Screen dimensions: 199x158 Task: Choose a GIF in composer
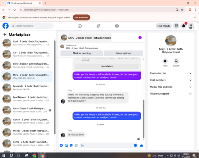pyautogui.click(x=76, y=145)
